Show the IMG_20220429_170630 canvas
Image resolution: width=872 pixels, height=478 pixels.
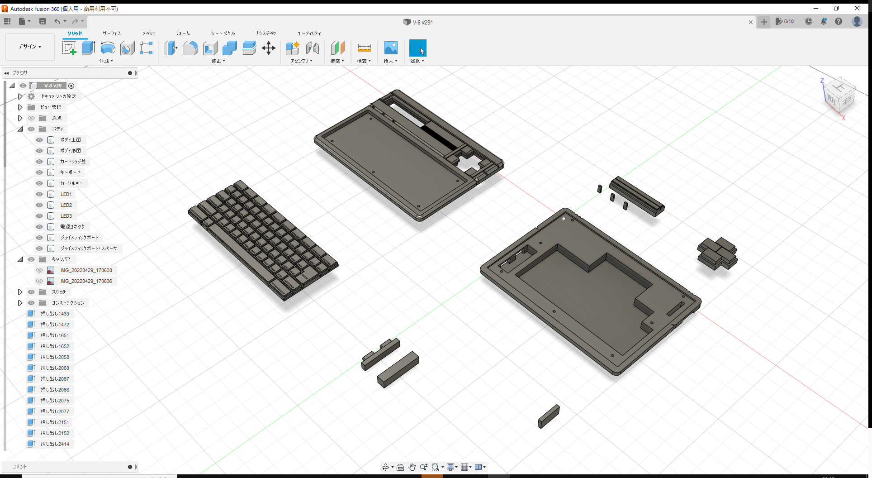[39, 270]
